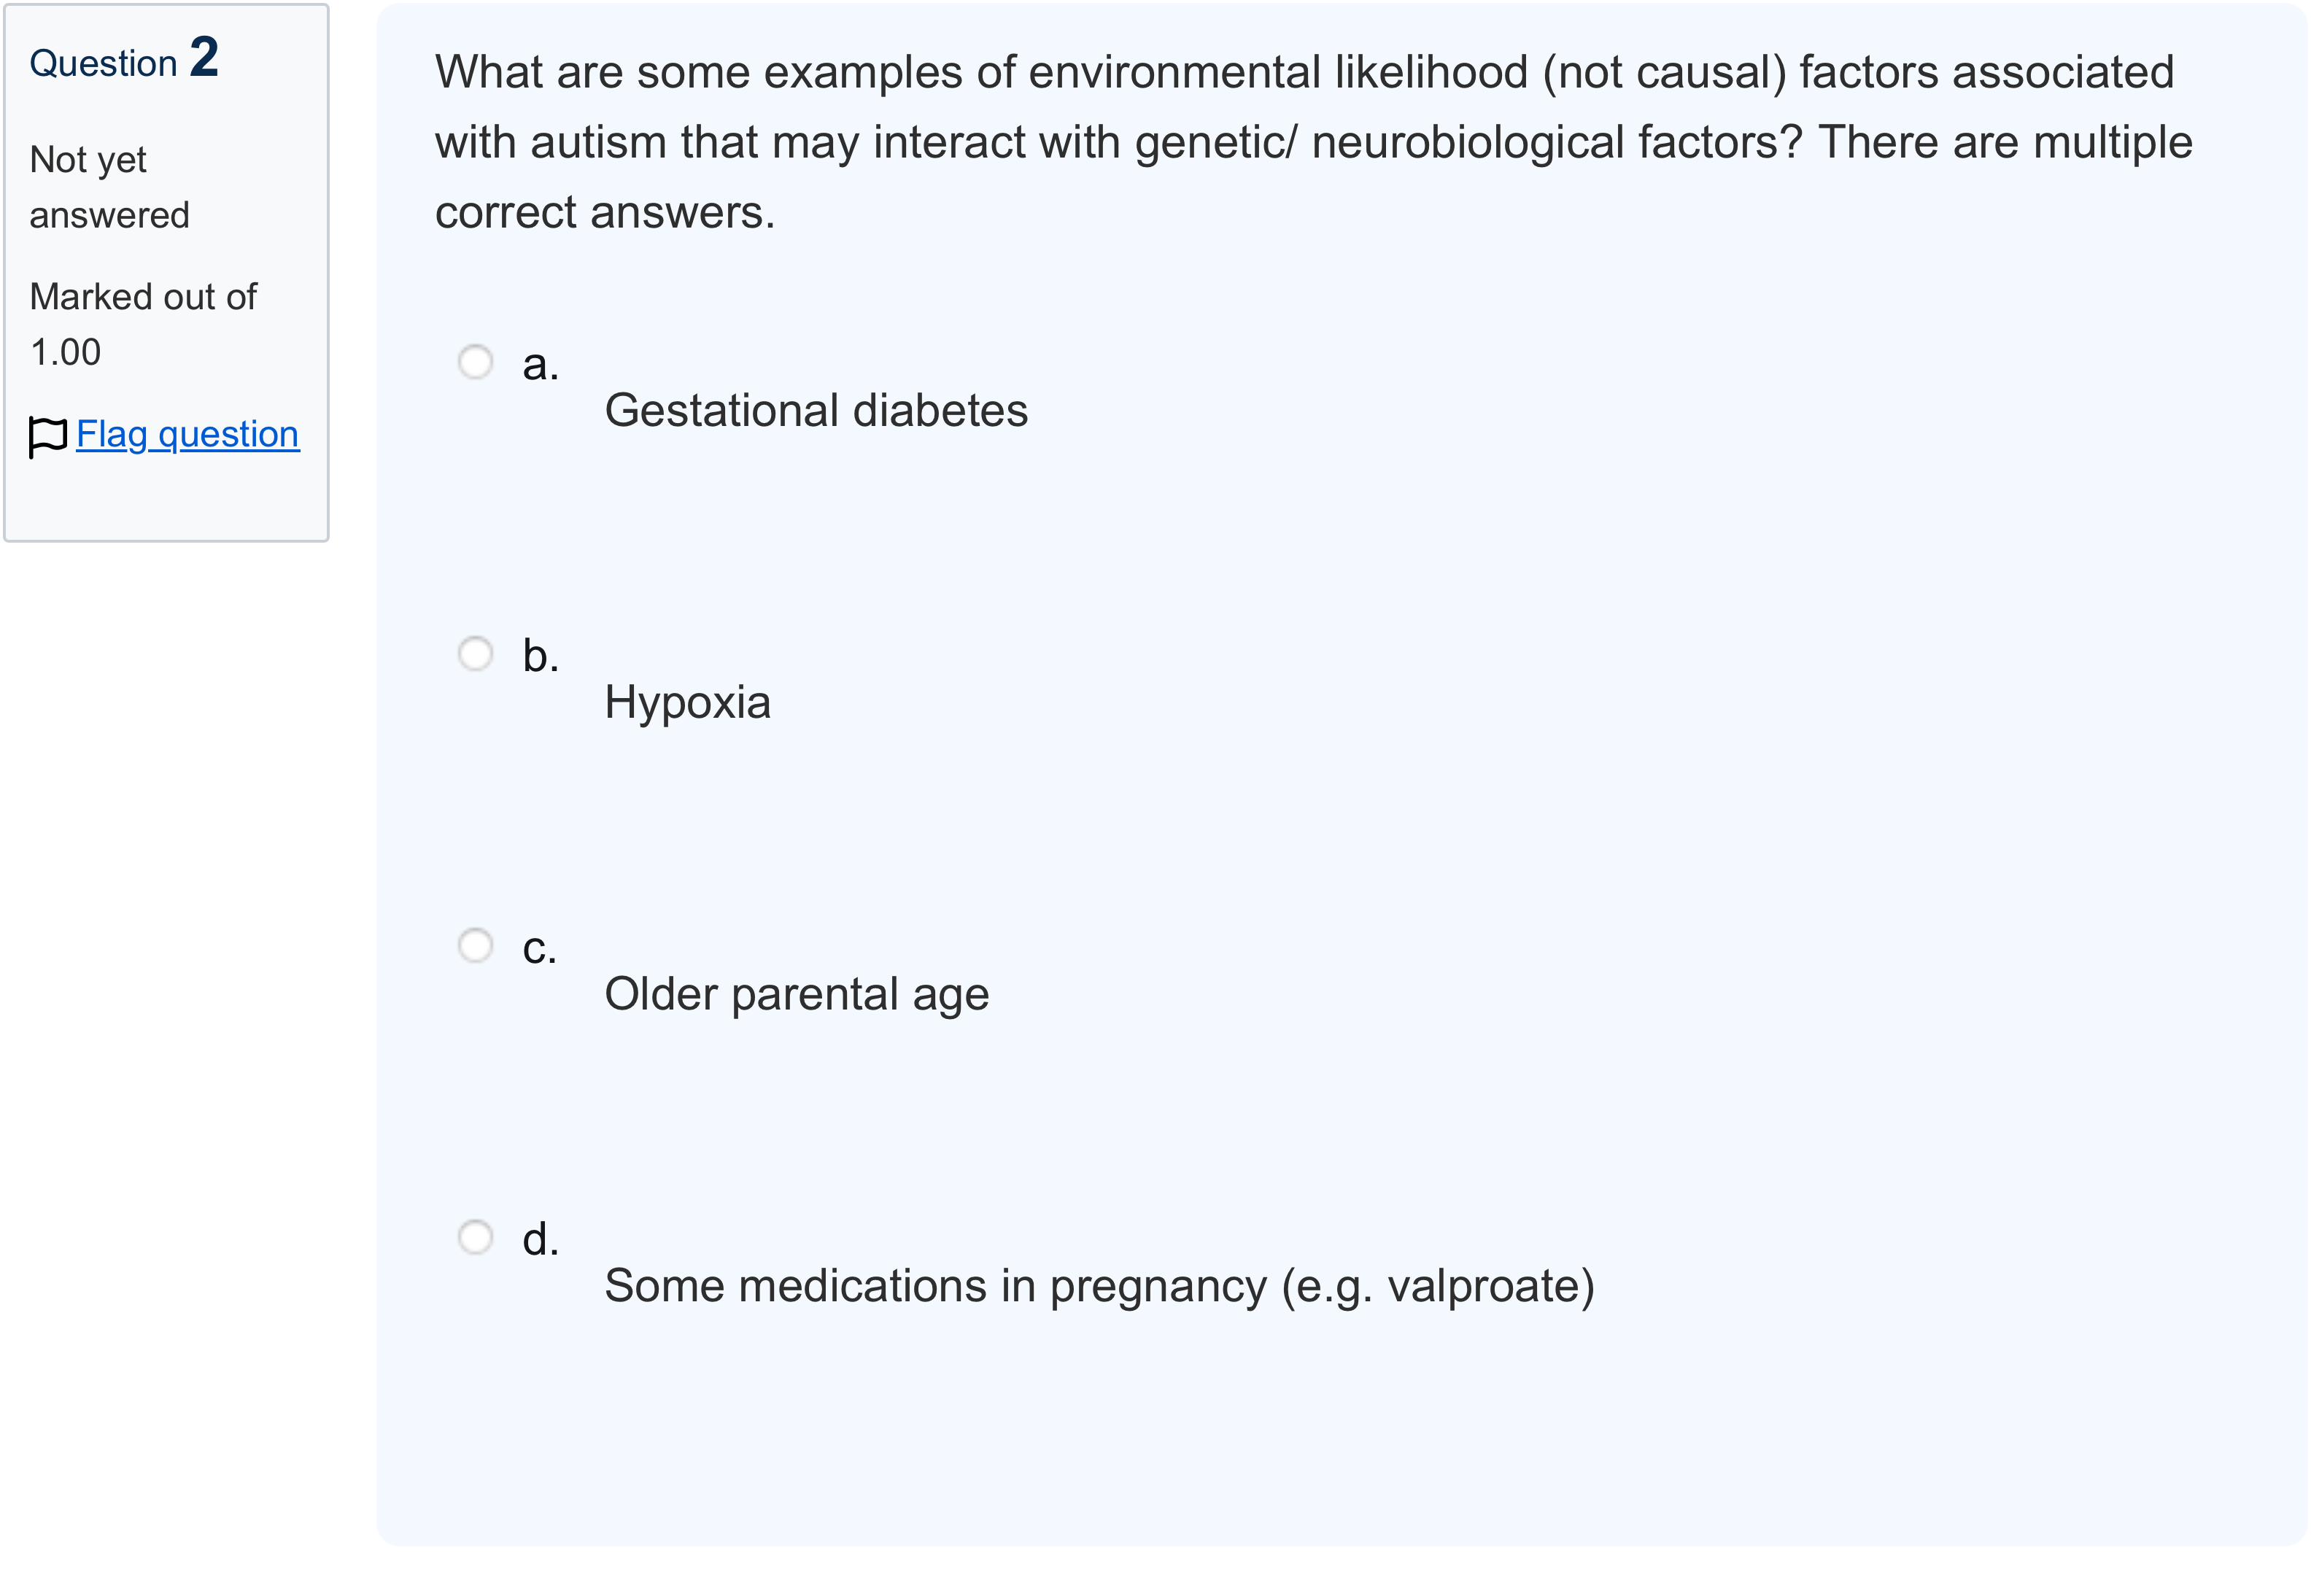
Task: Click the Not yet answered status
Action: (109, 187)
